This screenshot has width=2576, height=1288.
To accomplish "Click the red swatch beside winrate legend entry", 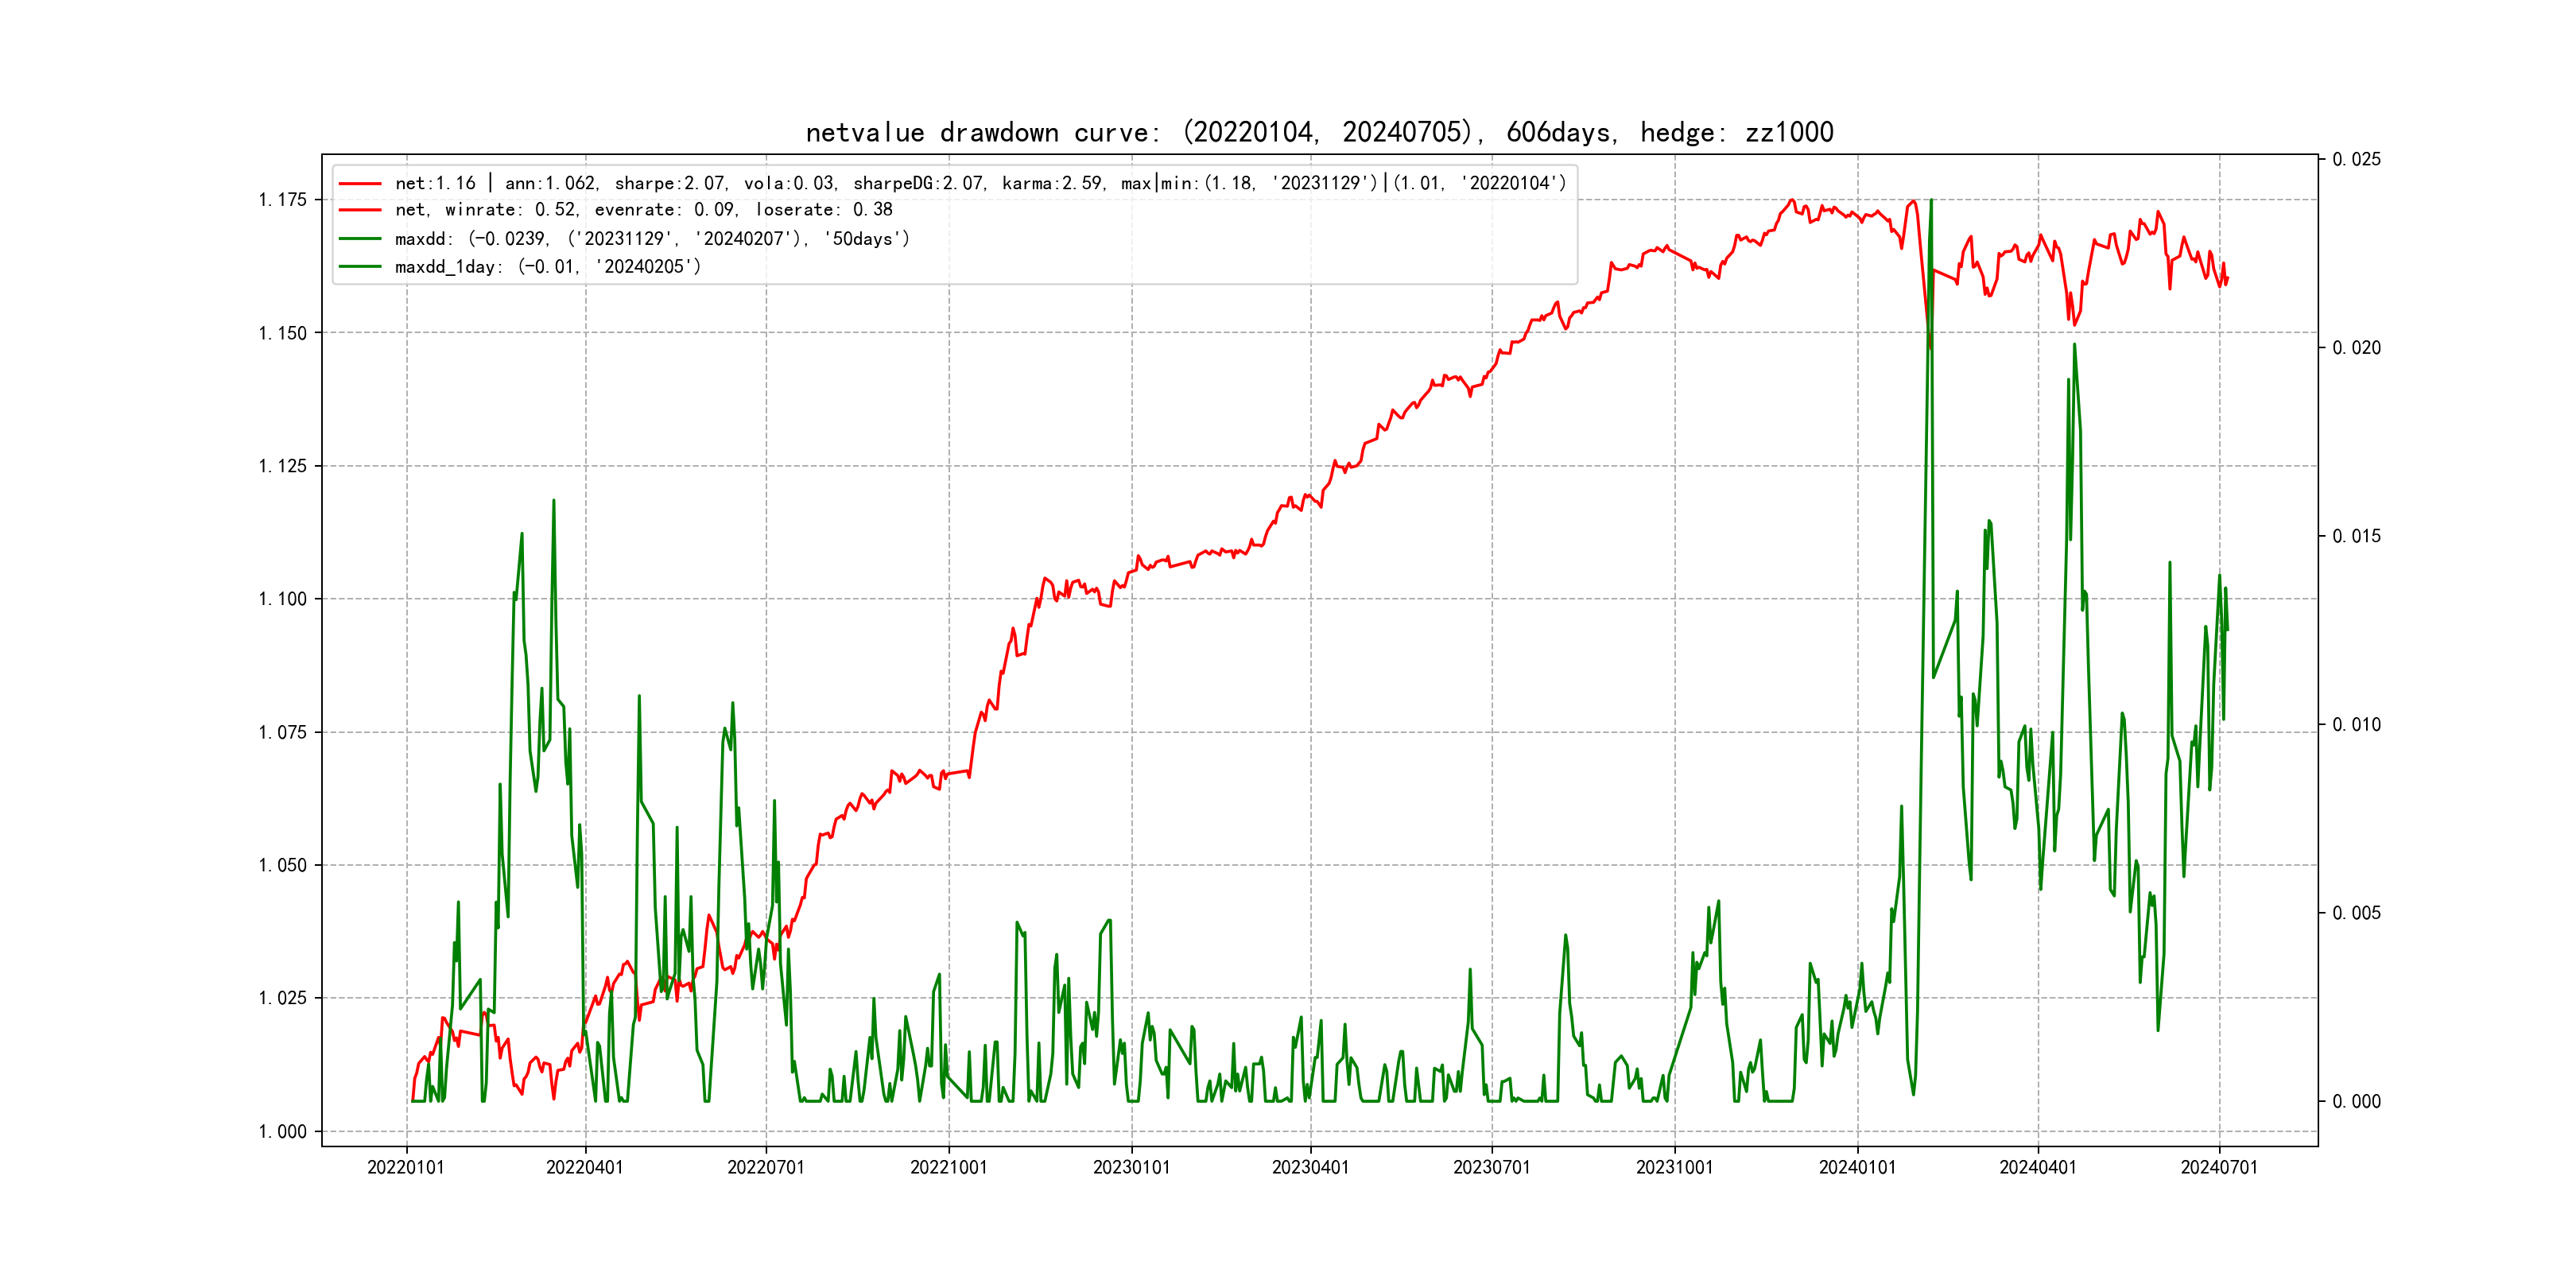I will coord(360,210).
